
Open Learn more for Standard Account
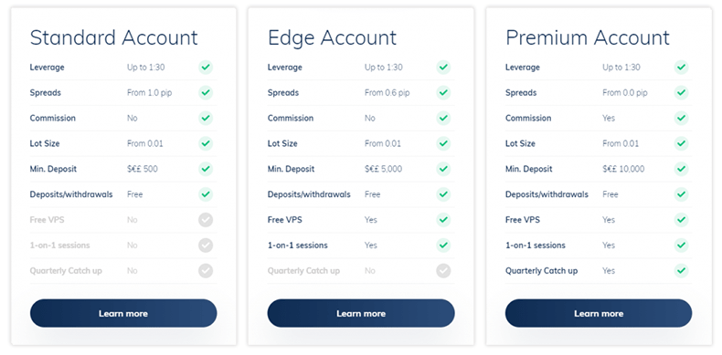tap(123, 313)
